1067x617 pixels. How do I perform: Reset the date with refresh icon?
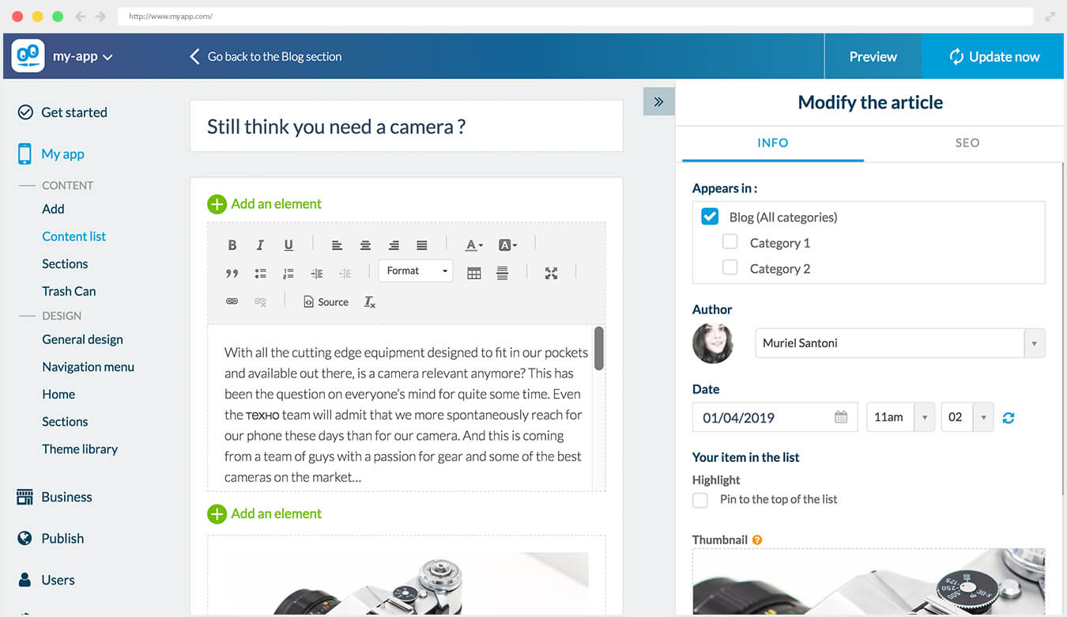point(1009,418)
